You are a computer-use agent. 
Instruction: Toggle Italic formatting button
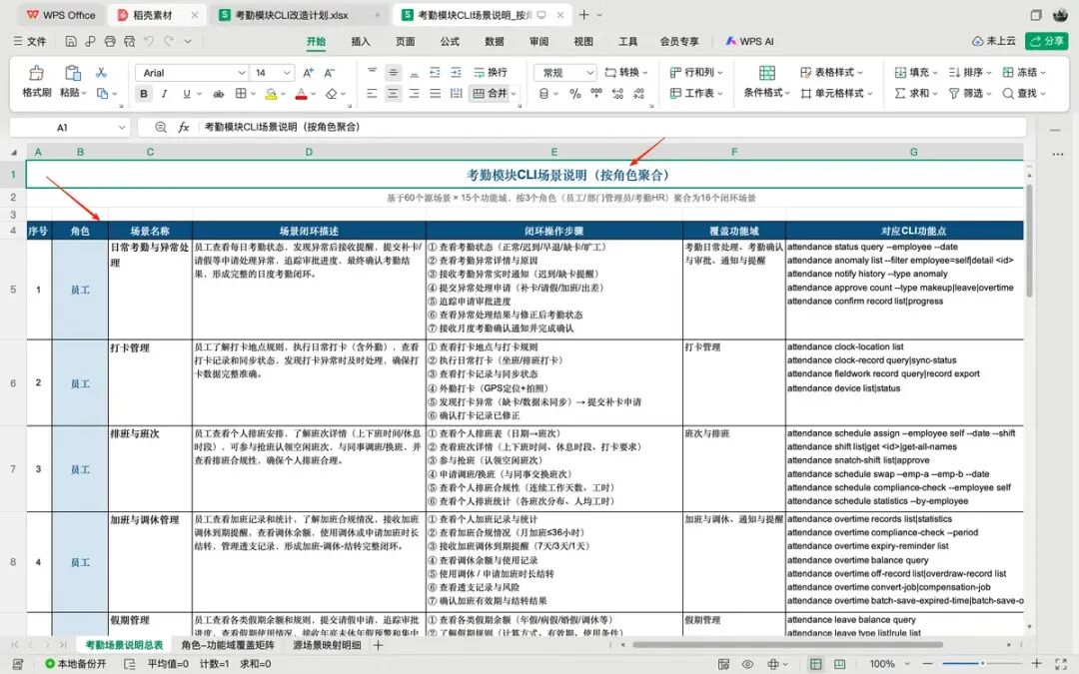point(165,94)
